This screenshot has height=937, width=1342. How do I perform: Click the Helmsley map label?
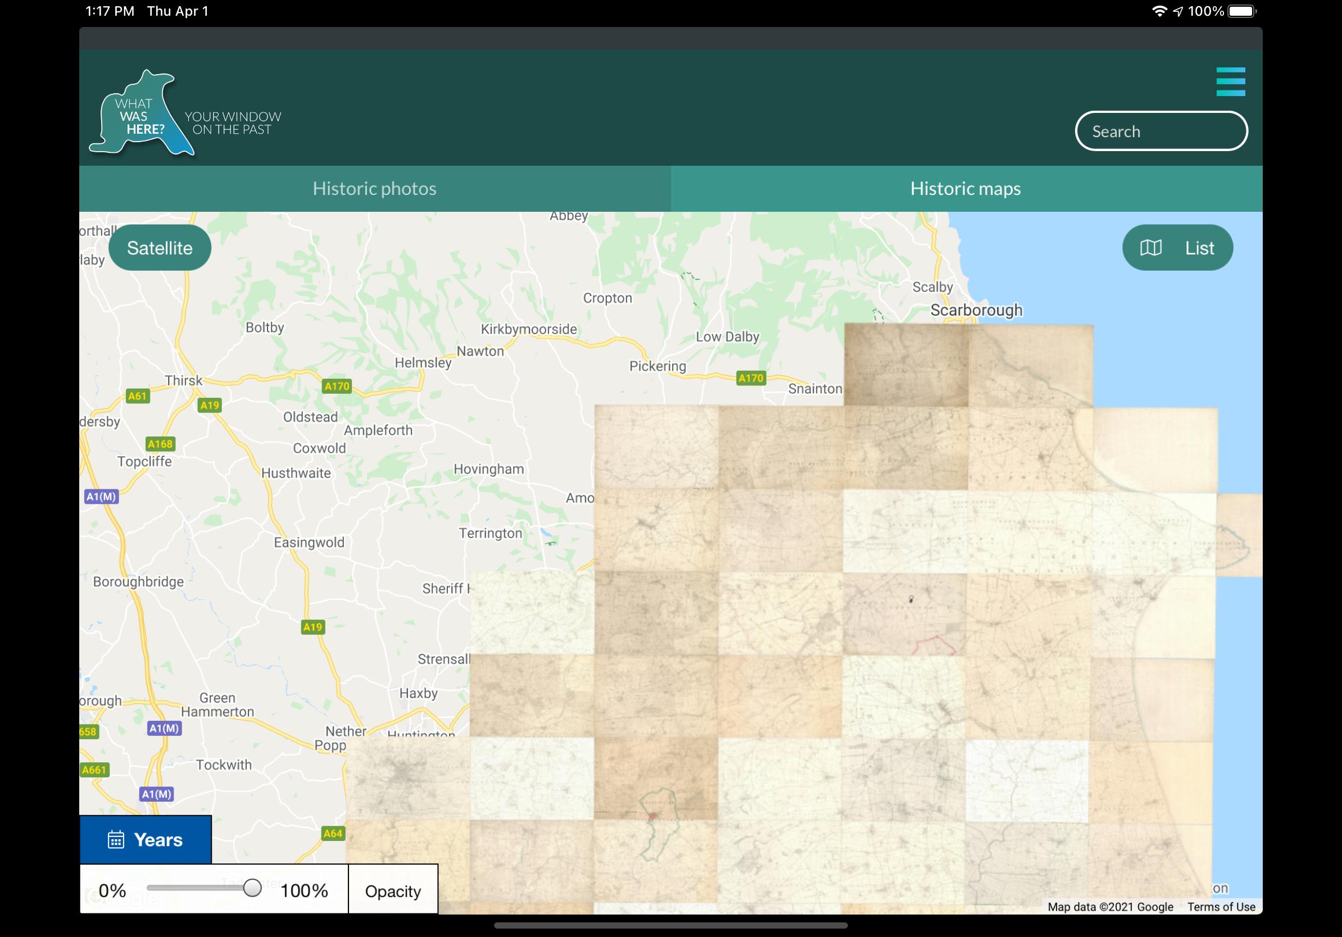[x=423, y=363]
